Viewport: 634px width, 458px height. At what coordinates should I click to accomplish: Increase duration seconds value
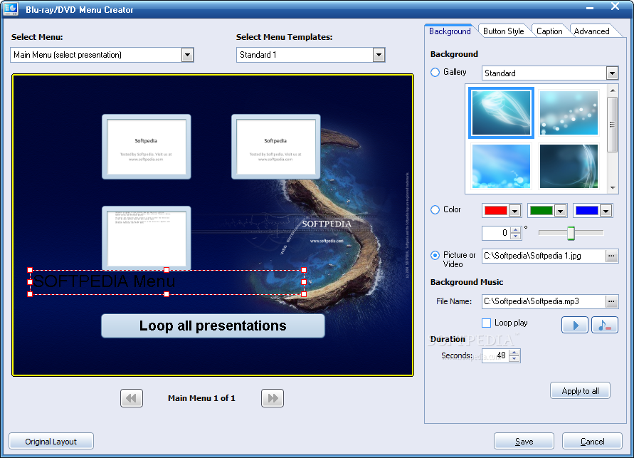pyautogui.click(x=514, y=353)
